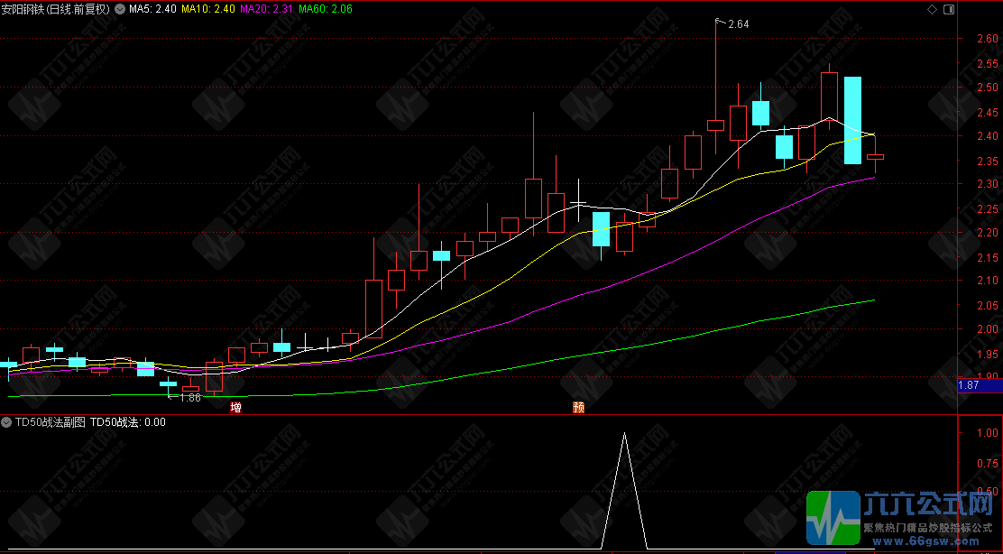Click 2.55 on the price axis
The image size is (1003, 554).
click(988, 64)
